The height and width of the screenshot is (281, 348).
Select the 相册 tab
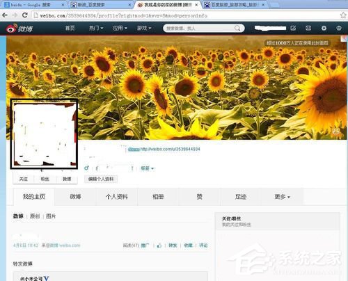click(x=158, y=197)
